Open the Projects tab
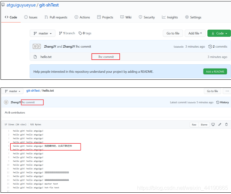Image resolution: width=231 pixels, height=194 pixels. coord(105,17)
